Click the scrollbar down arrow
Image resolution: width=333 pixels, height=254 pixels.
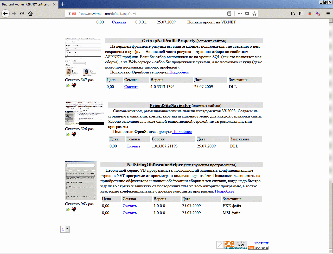pyautogui.click(x=331, y=251)
